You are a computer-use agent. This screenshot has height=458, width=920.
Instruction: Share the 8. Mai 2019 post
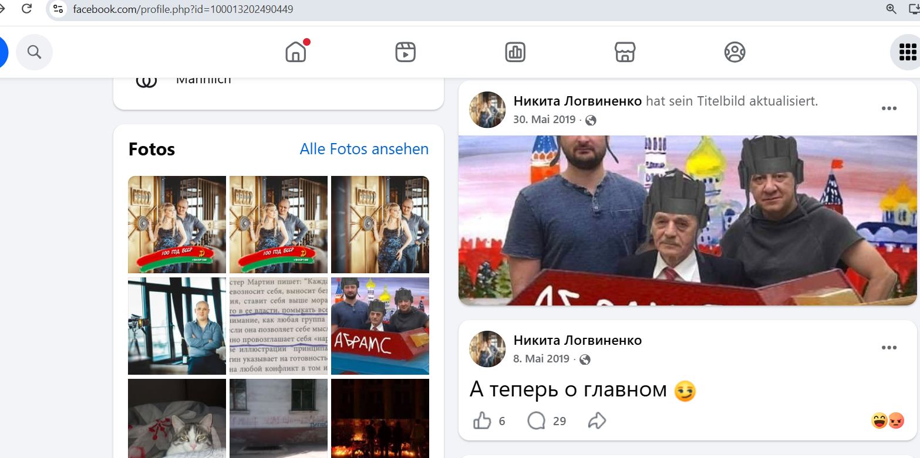tap(597, 420)
